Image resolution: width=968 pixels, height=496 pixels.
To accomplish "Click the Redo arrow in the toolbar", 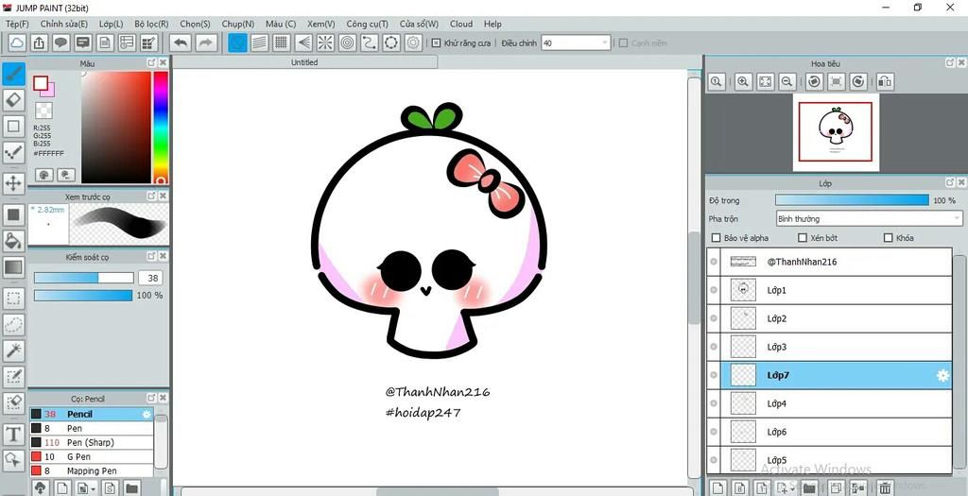I will pos(206,43).
